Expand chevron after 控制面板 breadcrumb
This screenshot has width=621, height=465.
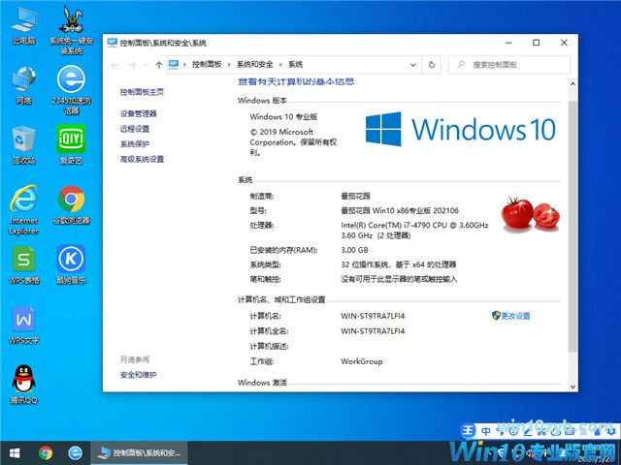[x=229, y=65]
